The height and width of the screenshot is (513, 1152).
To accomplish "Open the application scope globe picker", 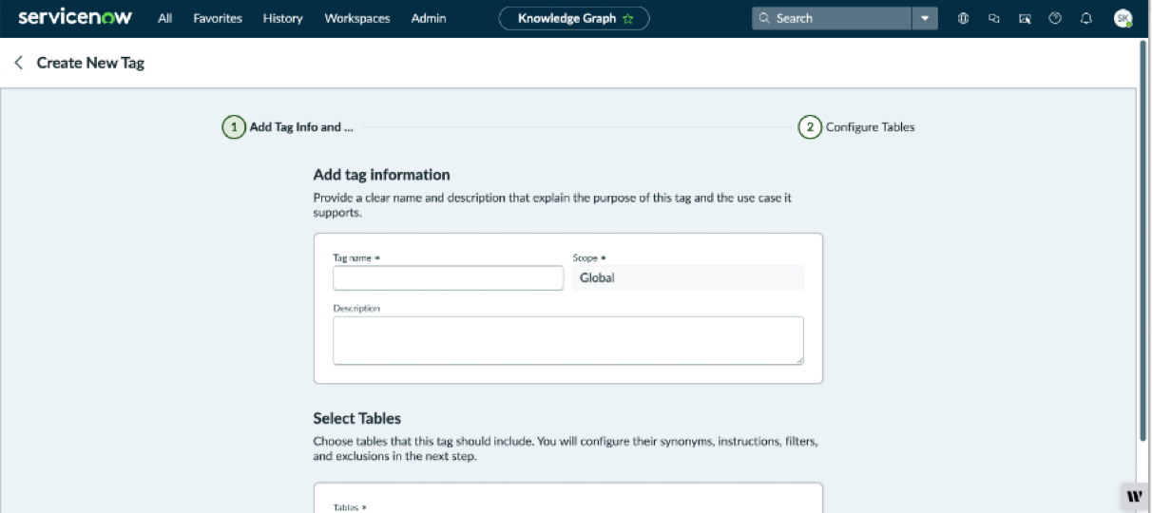I will click(964, 18).
